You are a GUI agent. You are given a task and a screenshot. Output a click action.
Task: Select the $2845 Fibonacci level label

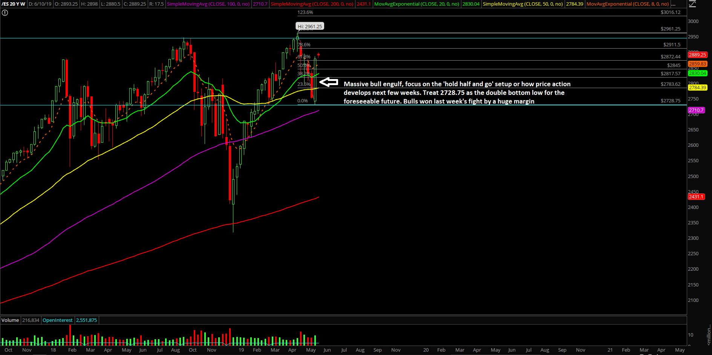(x=674, y=66)
